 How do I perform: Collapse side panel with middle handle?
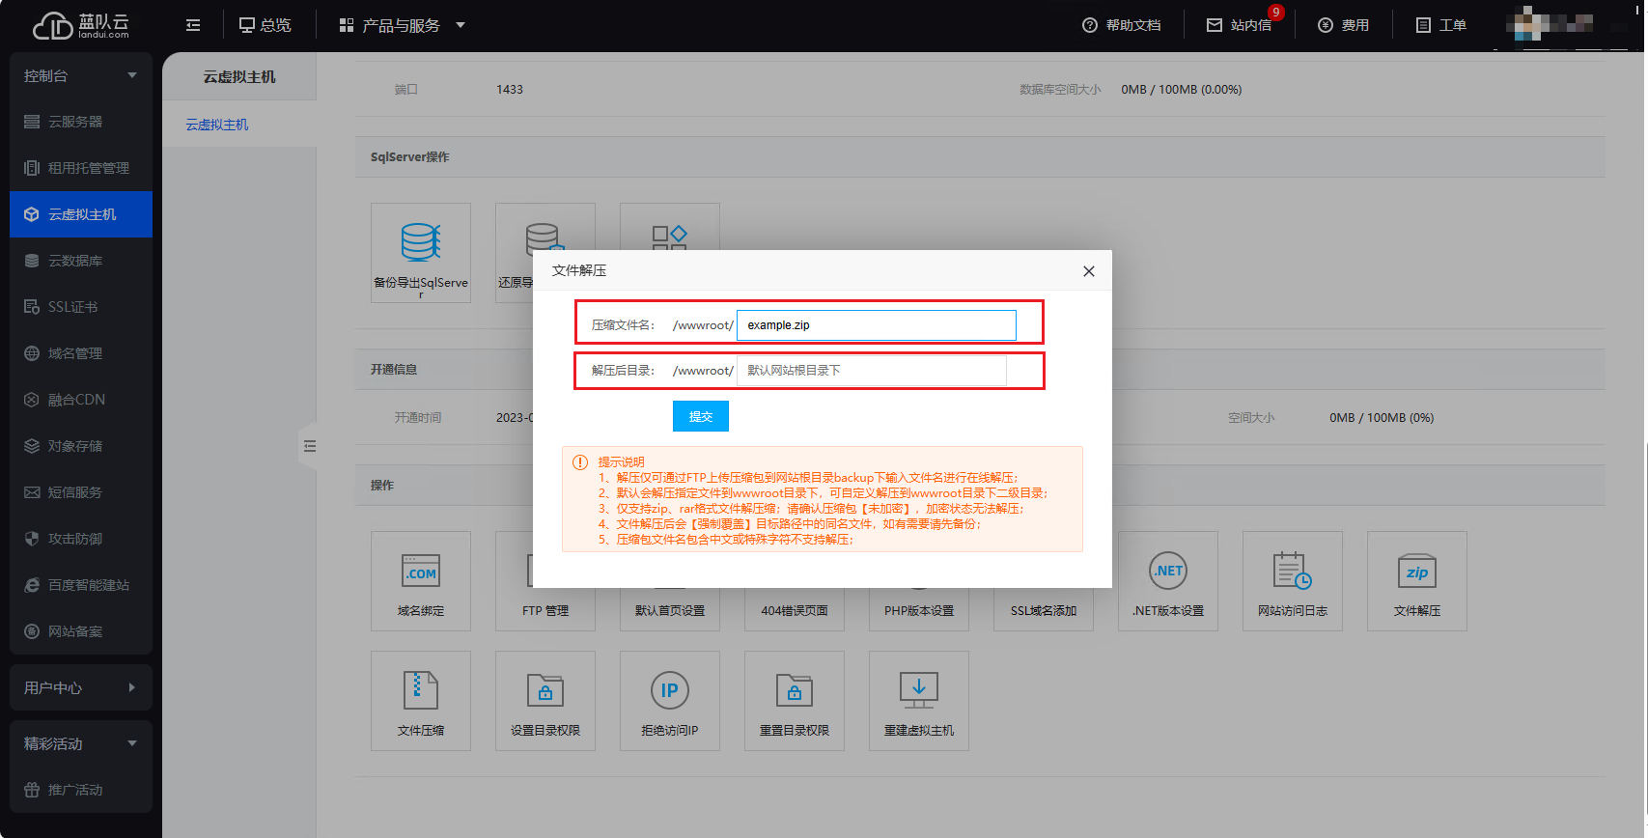click(309, 446)
